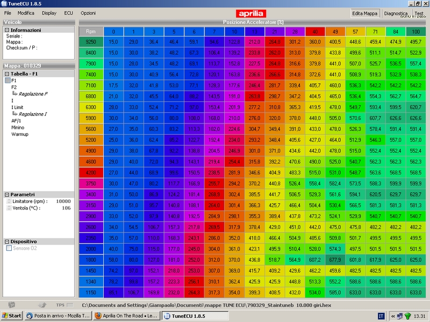Switch to the Diagnostica tab
430x322 pixels.
pyautogui.click(x=396, y=13)
